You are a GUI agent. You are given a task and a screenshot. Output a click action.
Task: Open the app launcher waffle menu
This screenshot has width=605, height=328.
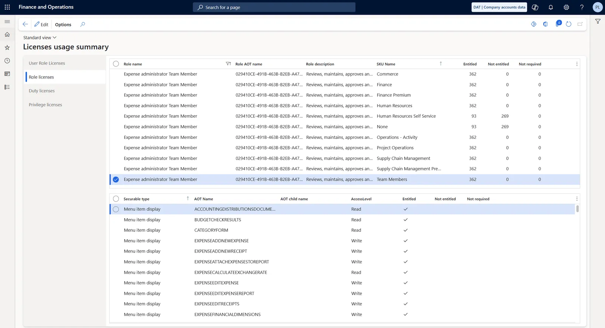(7, 7)
